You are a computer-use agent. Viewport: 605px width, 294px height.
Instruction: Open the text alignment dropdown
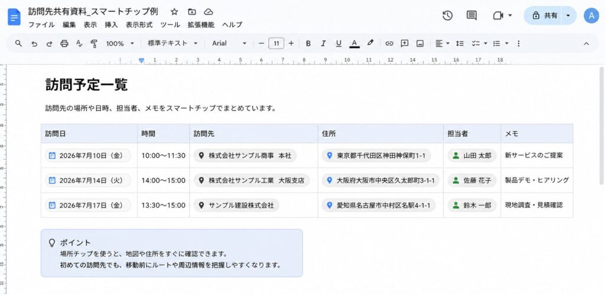442,44
